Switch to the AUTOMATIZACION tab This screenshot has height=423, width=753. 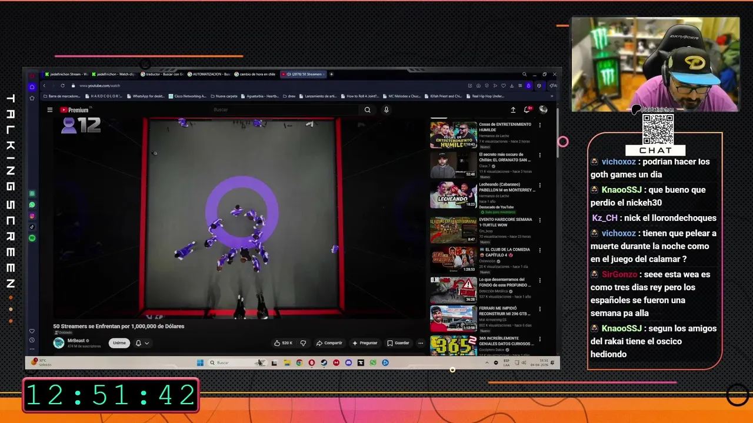pos(209,74)
